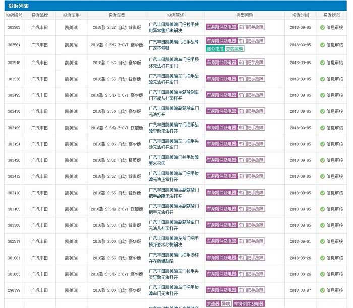Click 车身附件及电器 tag in row 302517
Screen dimensions: 353x308
point(221,241)
